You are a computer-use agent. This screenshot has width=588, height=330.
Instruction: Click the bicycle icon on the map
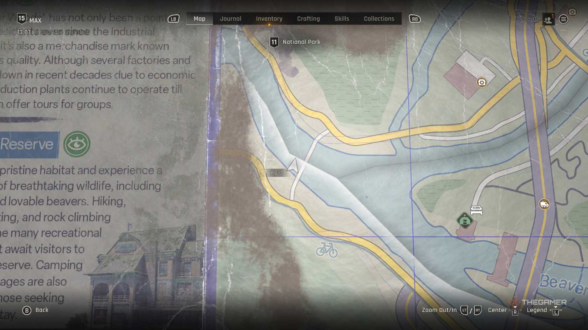pyautogui.click(x=326, y=250)
